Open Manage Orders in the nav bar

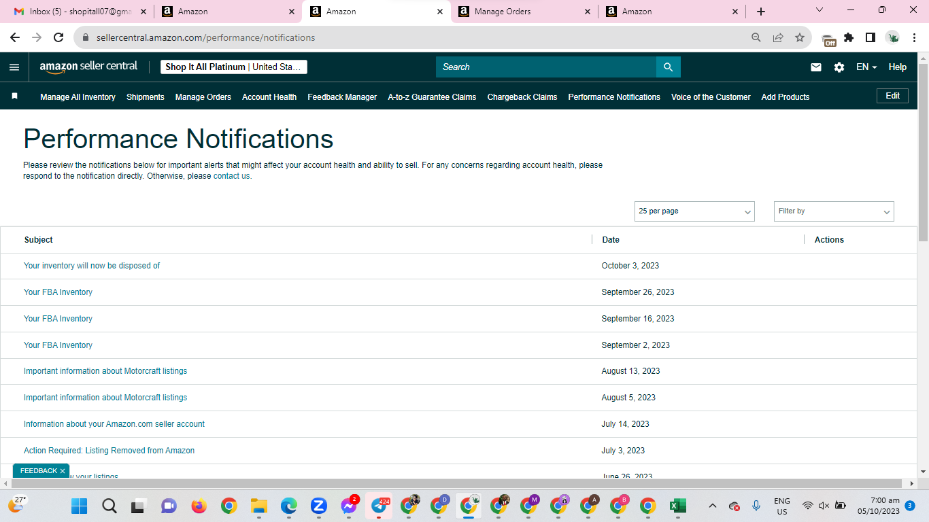click(203, 97)
